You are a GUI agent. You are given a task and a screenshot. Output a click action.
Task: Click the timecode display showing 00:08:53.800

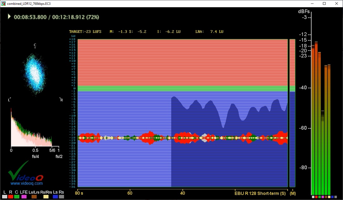pyautogui.click(x=31, y=17)
